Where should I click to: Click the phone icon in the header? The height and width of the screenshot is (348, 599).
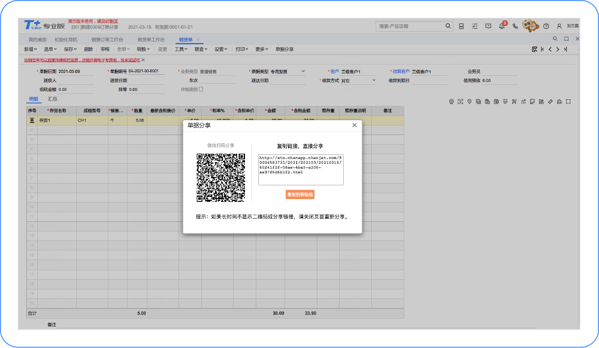(x=515, y=26)
